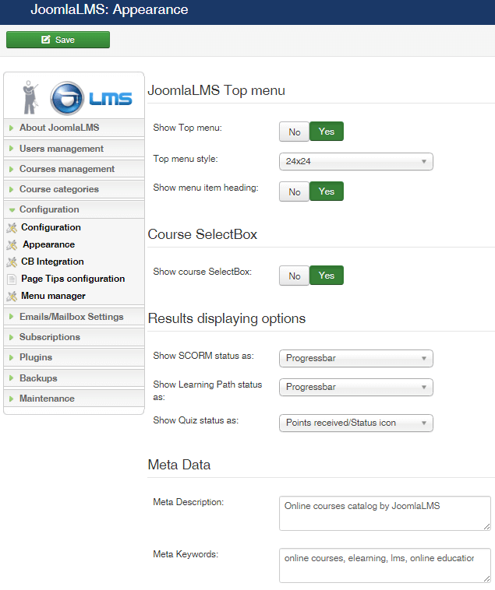The image size is (495, 590).
Task: Set Show menu item heading to No
Action: [294, 191]
